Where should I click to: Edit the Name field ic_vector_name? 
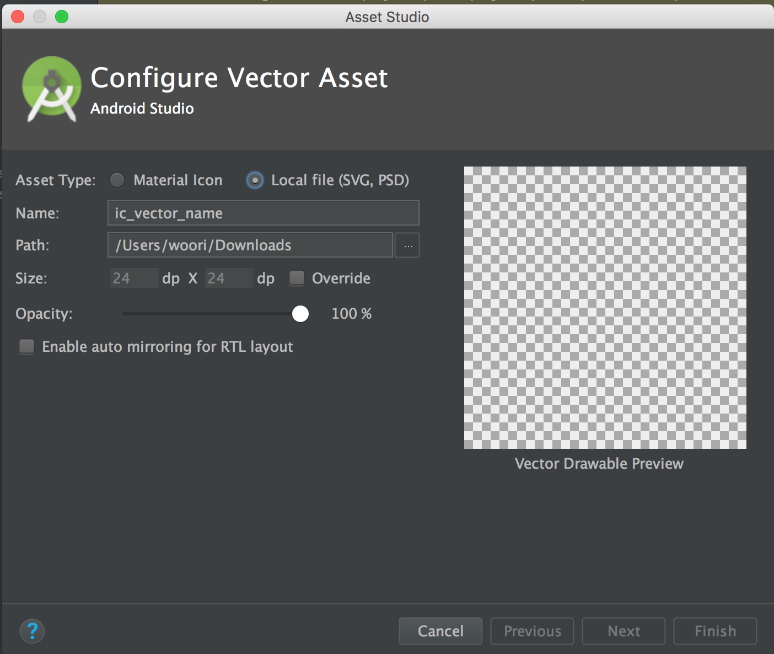pyautogui.click(x=263, y=213)
